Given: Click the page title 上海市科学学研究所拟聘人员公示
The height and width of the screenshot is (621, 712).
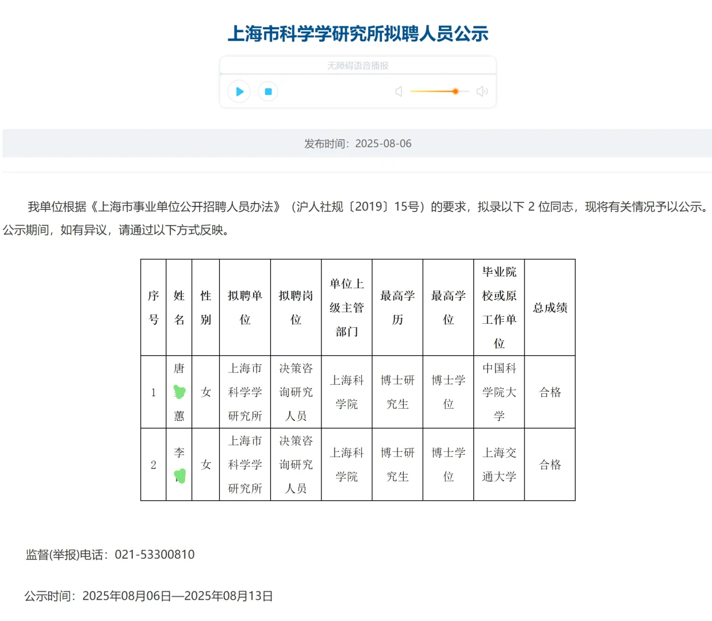Looking at the screenshot, I should pos(358,33).
